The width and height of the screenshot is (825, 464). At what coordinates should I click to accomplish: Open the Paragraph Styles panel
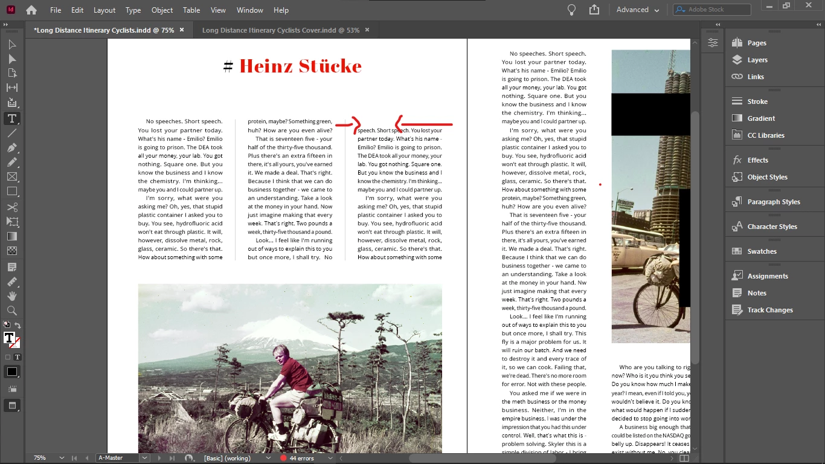point(775,202)
